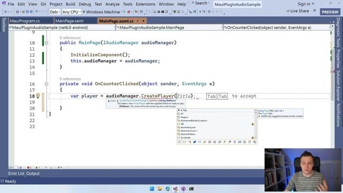The image size is (343, 193).
Task: Open the Analyze menu
Action: [113, 4]
